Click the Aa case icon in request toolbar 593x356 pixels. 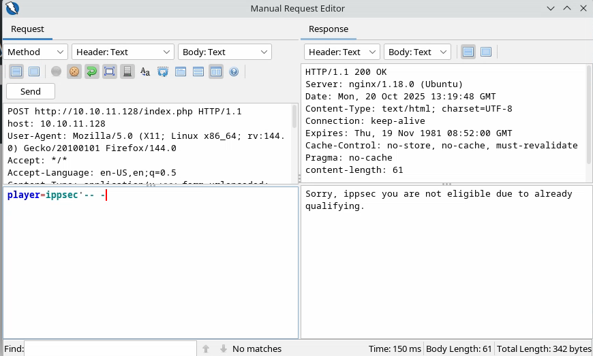point(145,71)
